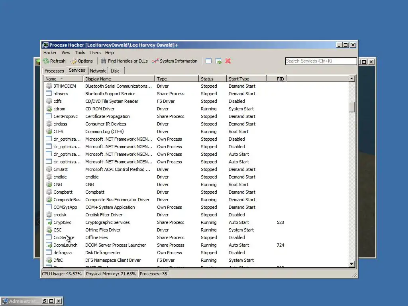Click PID 724 cell
This screenshot has height=306, width=408.
click(x=280, y=245)
